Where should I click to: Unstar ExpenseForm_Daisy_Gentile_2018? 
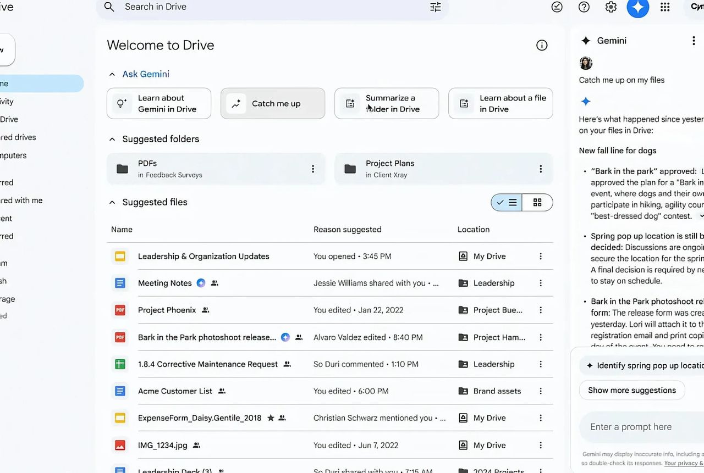click(x=271, y=418)
